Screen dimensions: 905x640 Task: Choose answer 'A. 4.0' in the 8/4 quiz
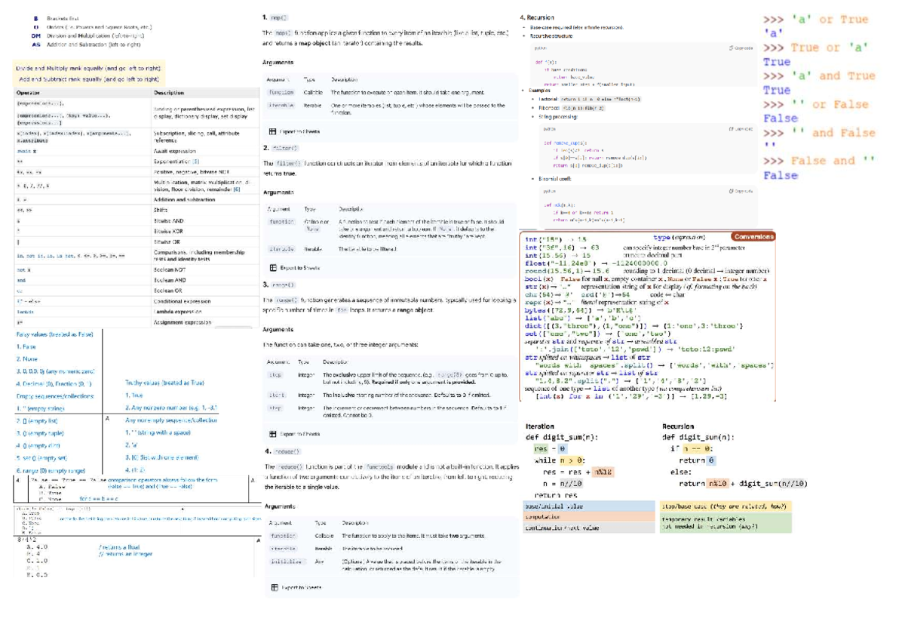pos(38,546)
